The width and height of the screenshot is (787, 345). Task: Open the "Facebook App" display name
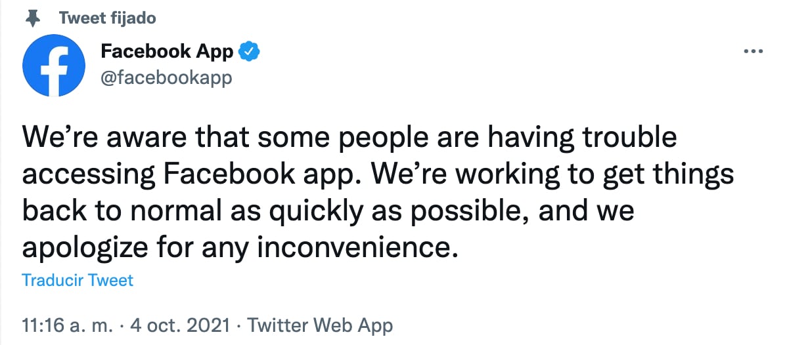pyautogui.click(x=167, y=51)
